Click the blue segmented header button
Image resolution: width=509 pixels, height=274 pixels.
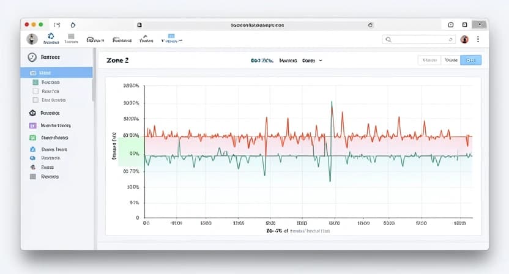(470, 60)
